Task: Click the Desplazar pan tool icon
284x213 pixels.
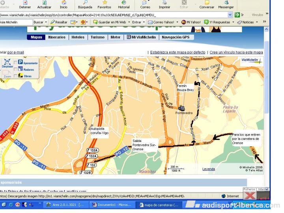Action: pos(7,62)
